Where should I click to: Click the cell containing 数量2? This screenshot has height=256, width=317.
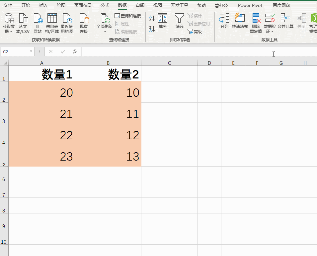(108, 74)
